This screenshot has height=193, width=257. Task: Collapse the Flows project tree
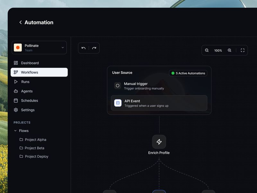coord(15,131)
